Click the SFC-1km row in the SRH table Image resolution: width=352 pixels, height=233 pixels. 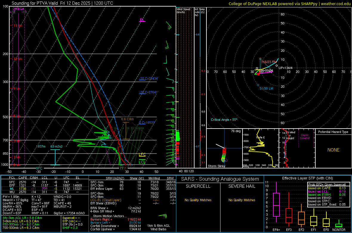133,182
